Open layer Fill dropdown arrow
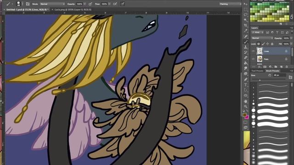294x165 pixels. pyautogui.click(x=291, y=44)
